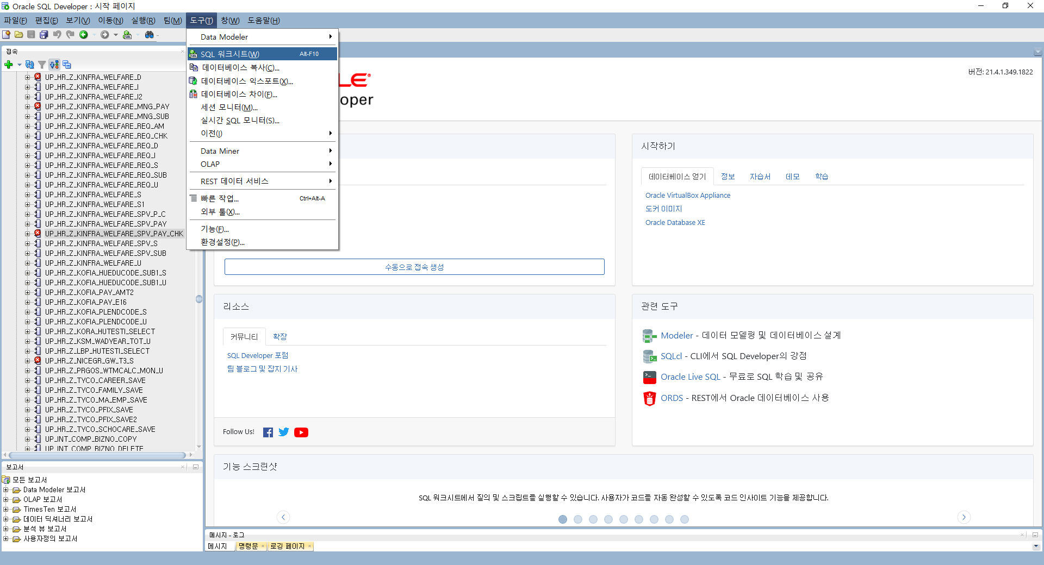This screenshot has height=565, width=1044.
Task: Click the YouTube icon beside Follow Us
Action: tap(301, 432)
